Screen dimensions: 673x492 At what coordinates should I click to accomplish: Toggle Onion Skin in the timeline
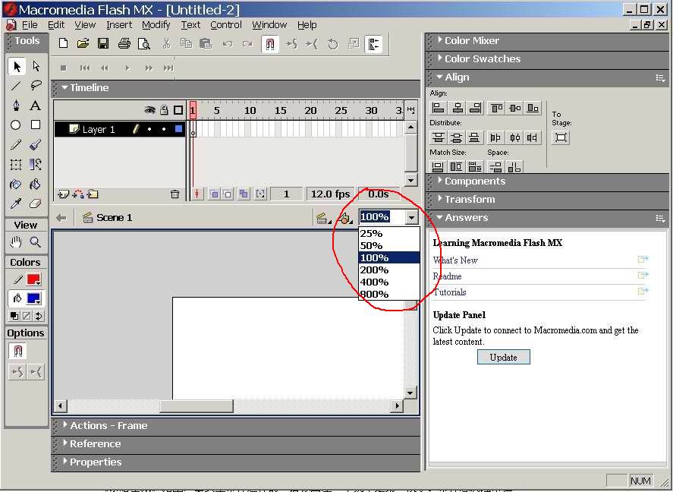tap(214, 194)
